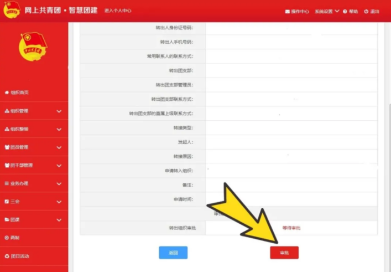Click the 团员管理 members icon
Viewport: 391px width, 272px height.
click(7, 147)
